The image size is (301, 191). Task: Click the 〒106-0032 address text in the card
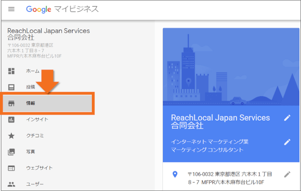(230, 178)
